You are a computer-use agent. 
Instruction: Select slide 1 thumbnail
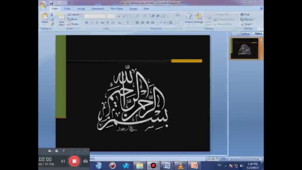pyautogui.click(x=244, y=48)
